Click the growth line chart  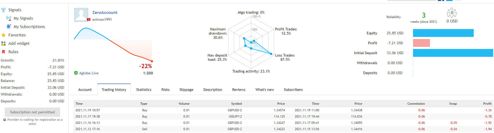coord(113,45)
